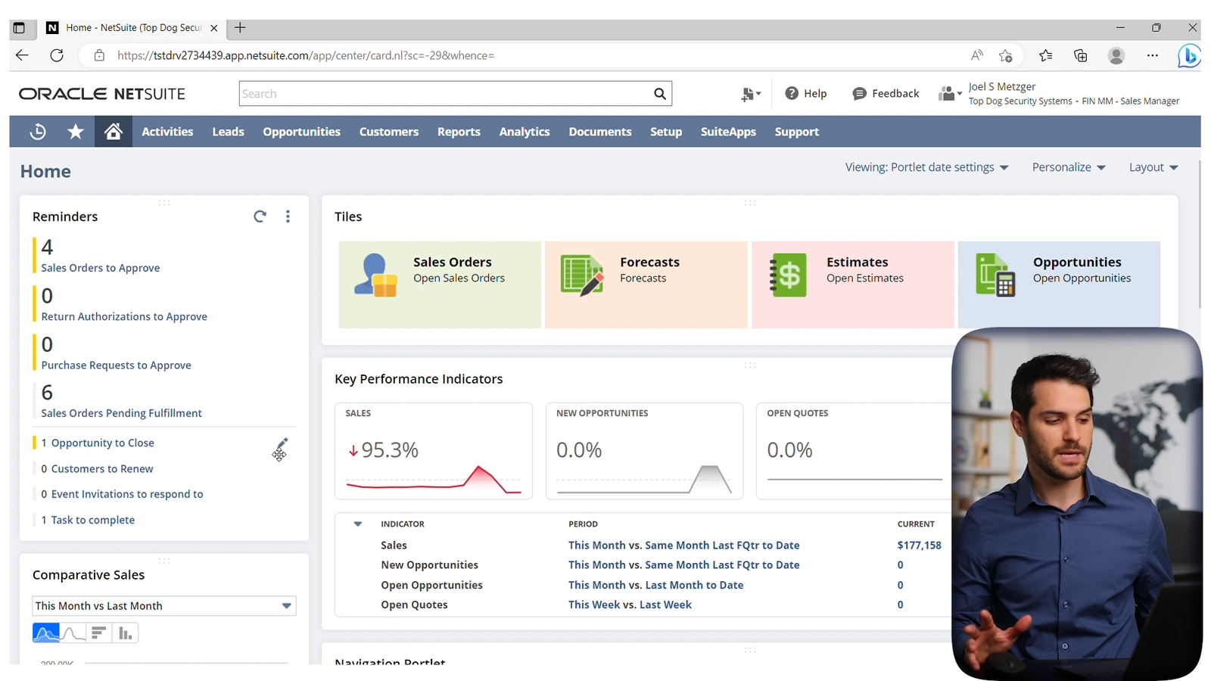Click This Week vs. Last Week link
The image size is (1211, 681).
[630, 605]
